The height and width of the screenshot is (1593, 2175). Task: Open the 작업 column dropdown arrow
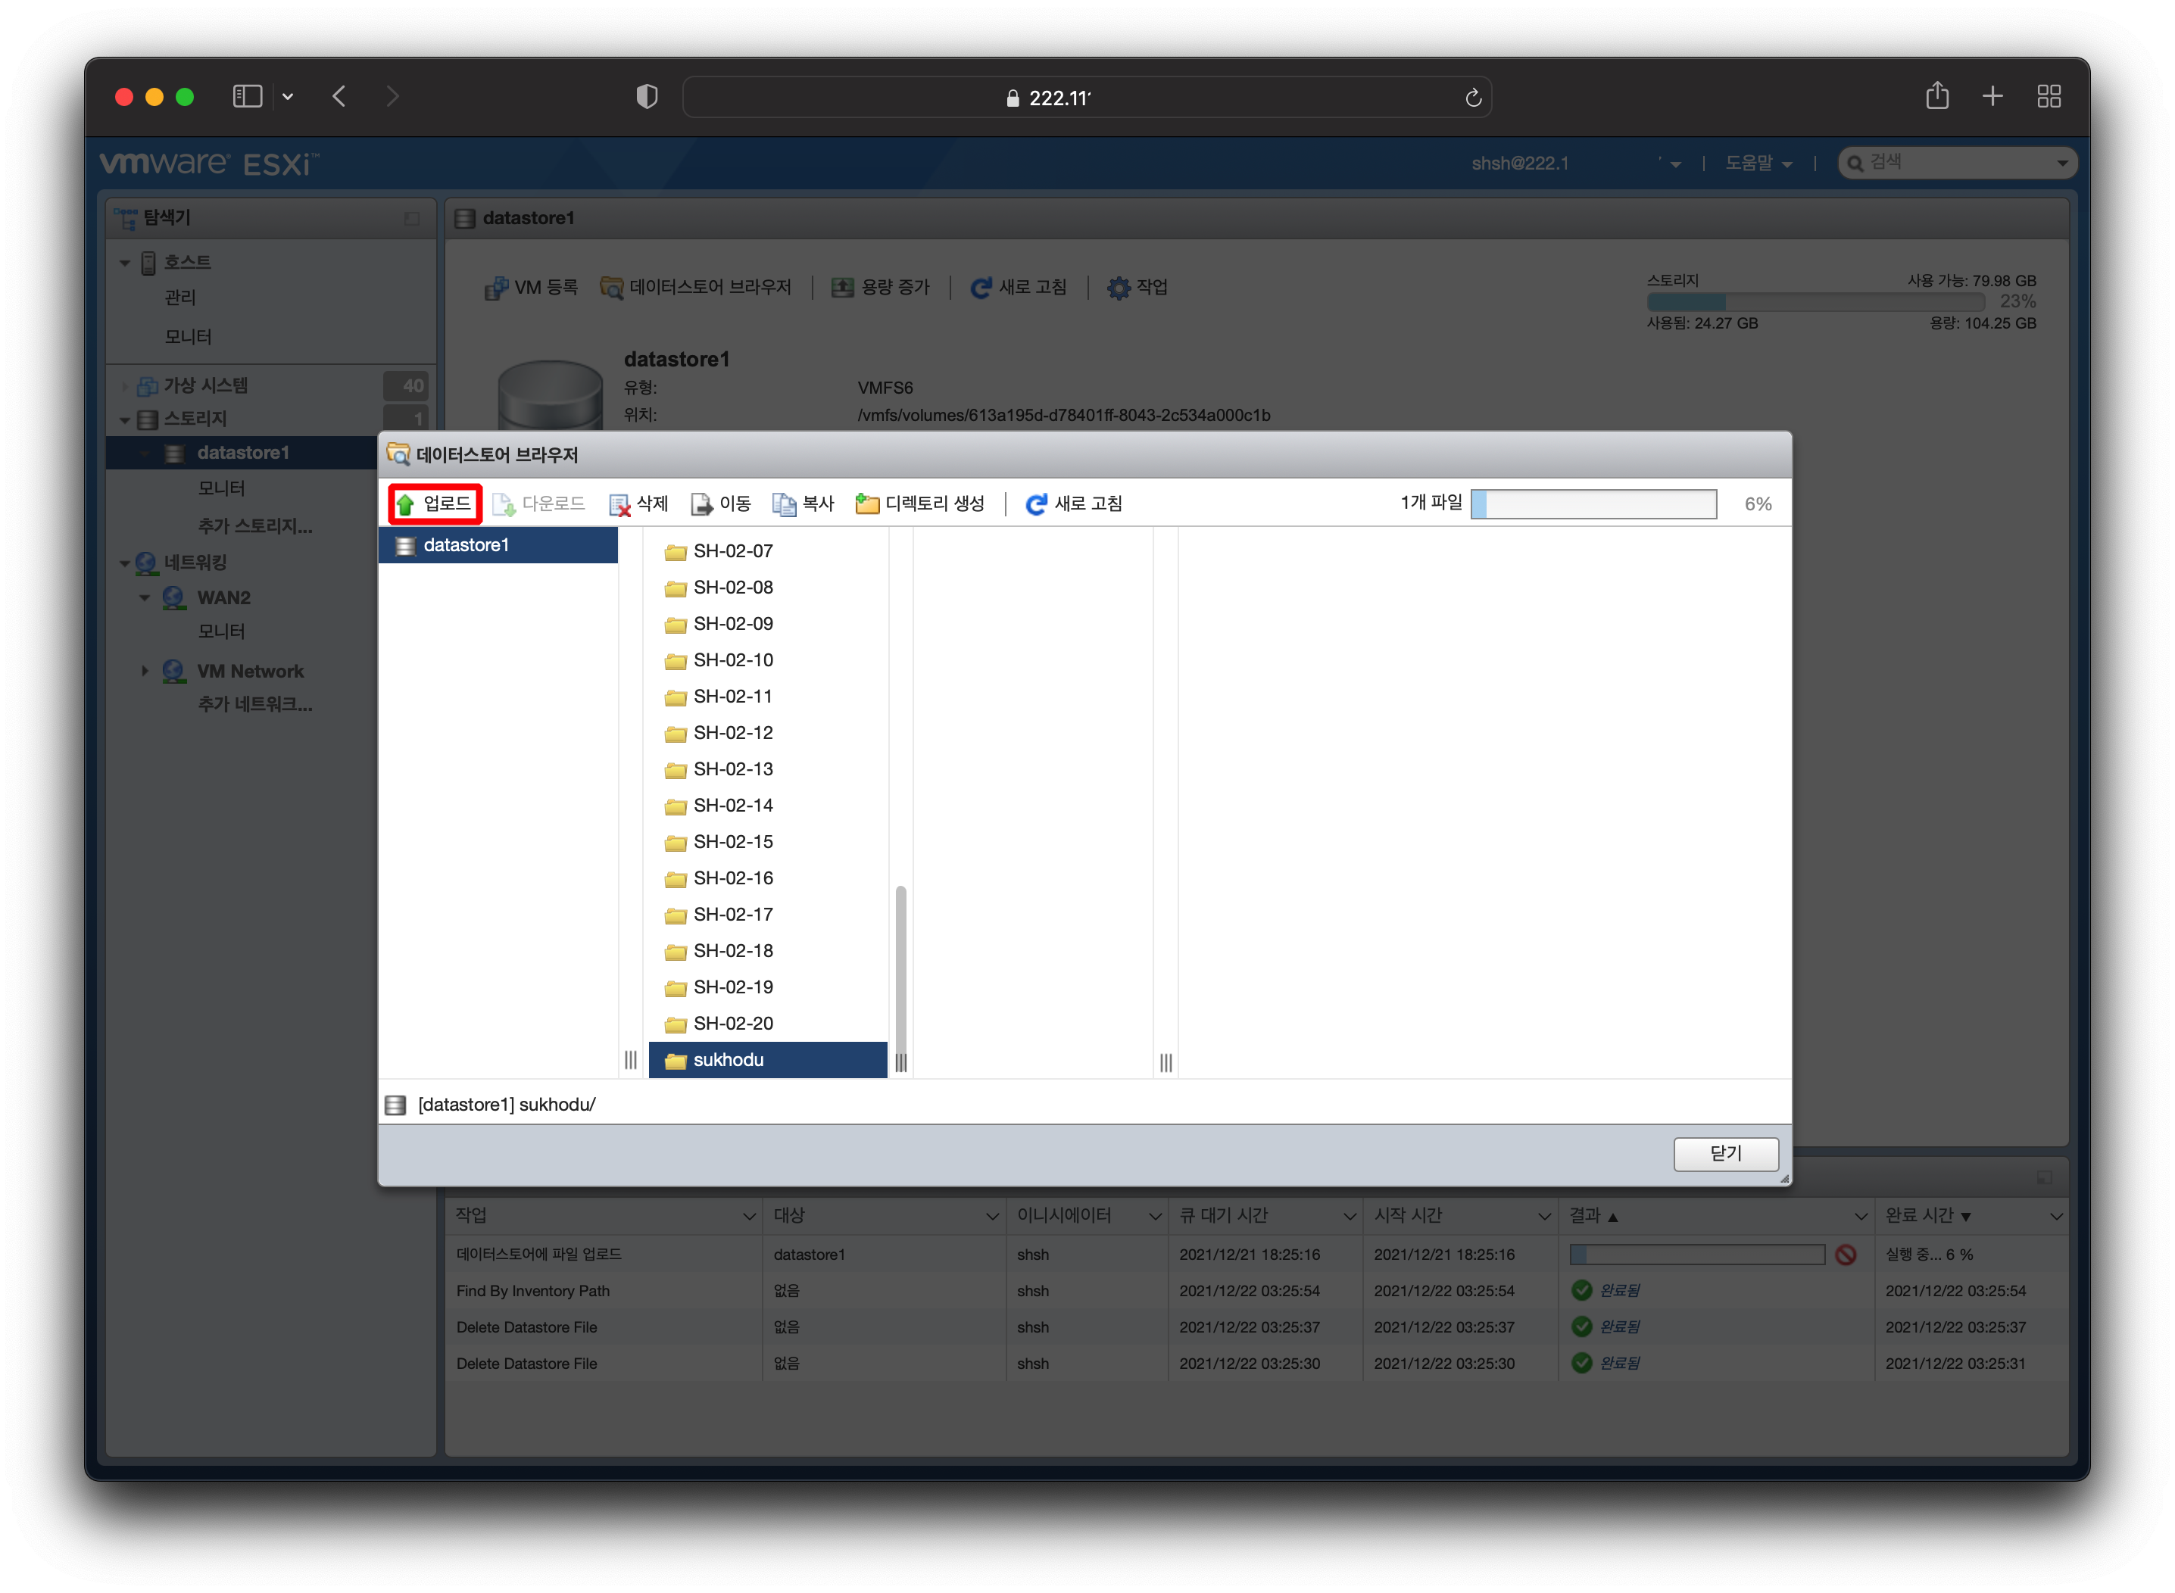[x=748, y=1217]
